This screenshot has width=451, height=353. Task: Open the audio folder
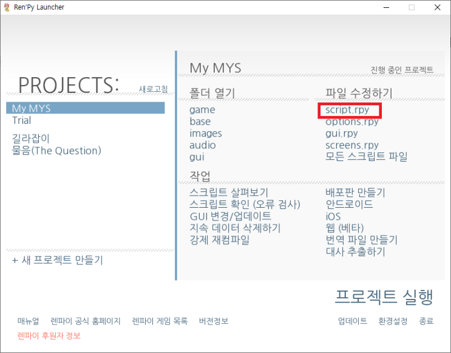[203, 145]
